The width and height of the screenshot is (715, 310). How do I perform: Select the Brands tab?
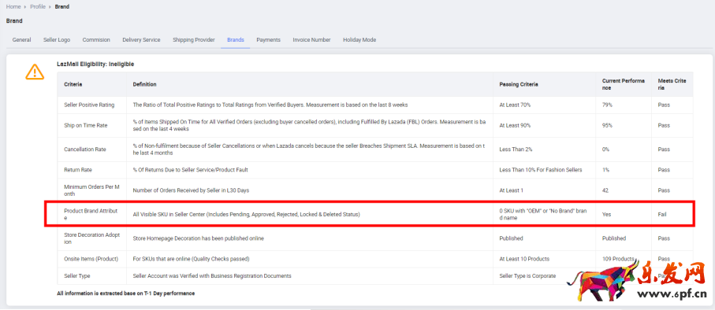point(235,40)
